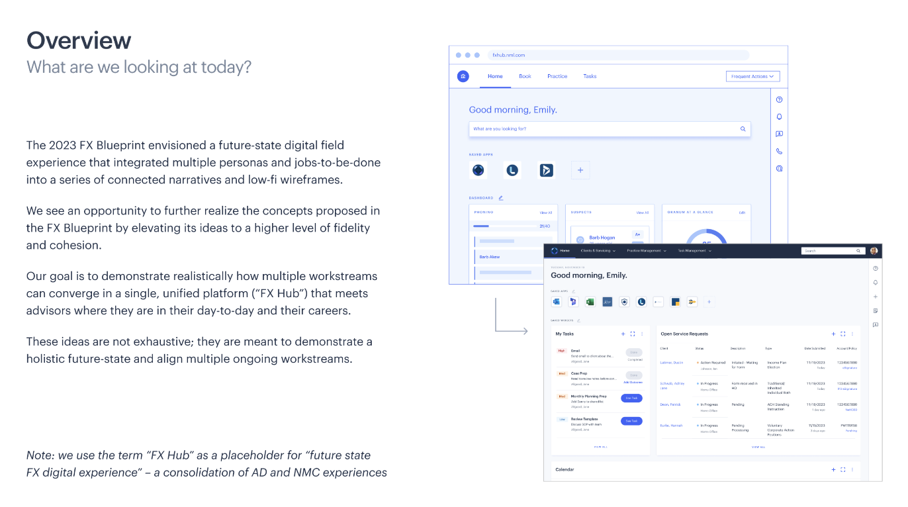Viewport: 908px width, 507px height.
Task: Click the Add Outcome link under Case Prep
Action: pyautogui.click(x=633, y=382)
